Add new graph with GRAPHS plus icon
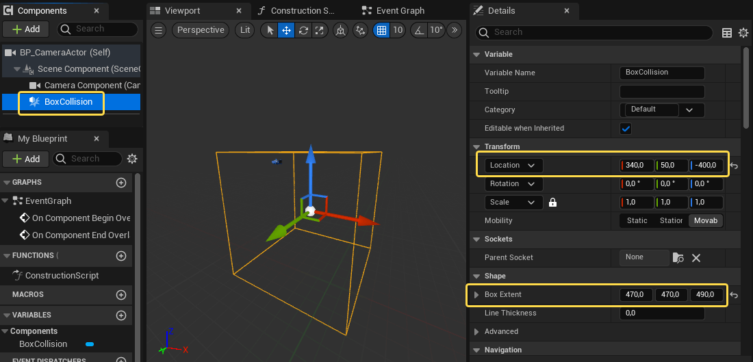Image resolution: width=753 pixels, height=362 pixels. (x=121, y=183)
